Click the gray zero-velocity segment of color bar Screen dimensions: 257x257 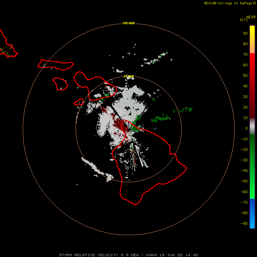click(252, 127)
